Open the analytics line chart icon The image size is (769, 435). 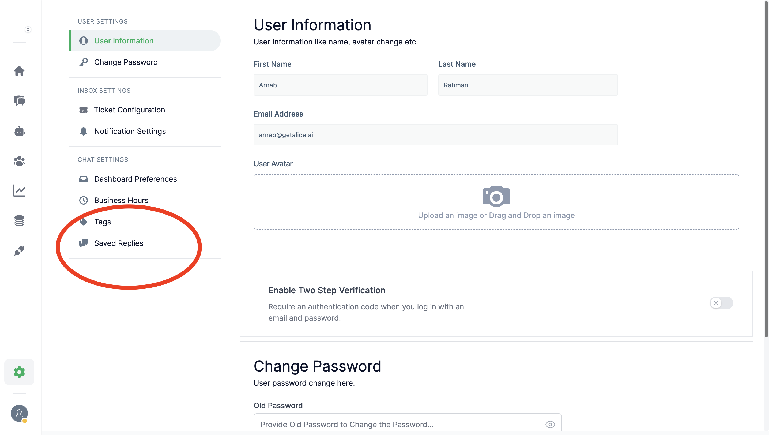pyautogui.click(x=19, y=191)
